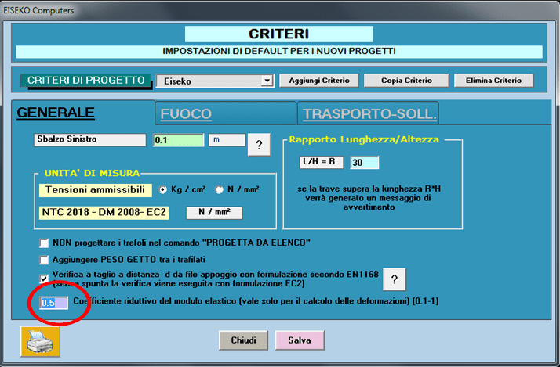Click Tensioni ammissibili label

[x=96, y=190]
